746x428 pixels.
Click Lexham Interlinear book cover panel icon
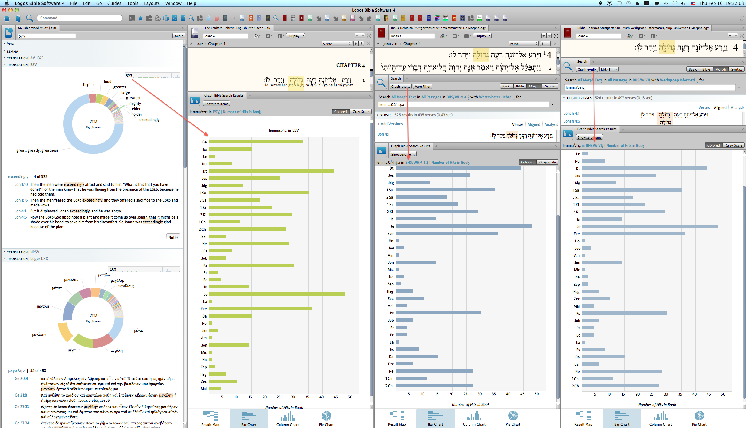click(x=195, y=32)
